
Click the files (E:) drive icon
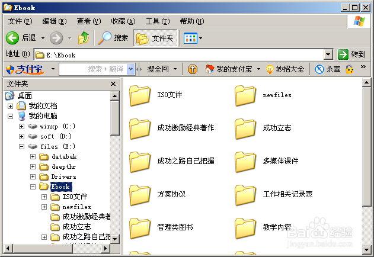tap(33, 146)
